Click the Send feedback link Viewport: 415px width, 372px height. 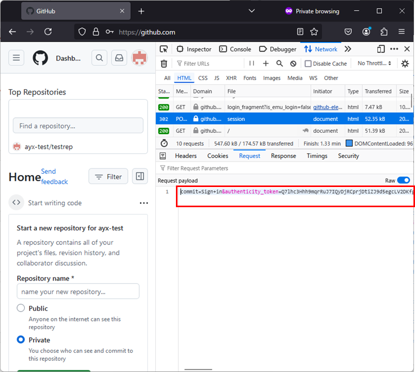[x=54, y=177]
